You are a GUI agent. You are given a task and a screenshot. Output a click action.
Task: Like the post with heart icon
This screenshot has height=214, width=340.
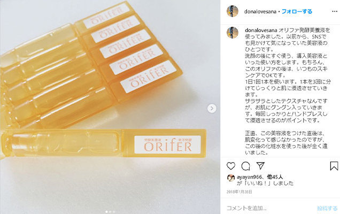click(231, 166)
